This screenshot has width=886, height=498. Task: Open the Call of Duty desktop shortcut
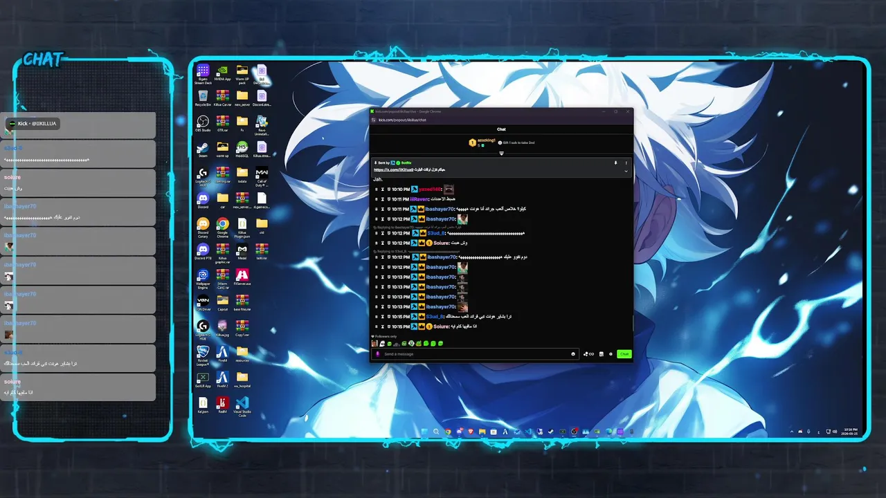point(262,177)
